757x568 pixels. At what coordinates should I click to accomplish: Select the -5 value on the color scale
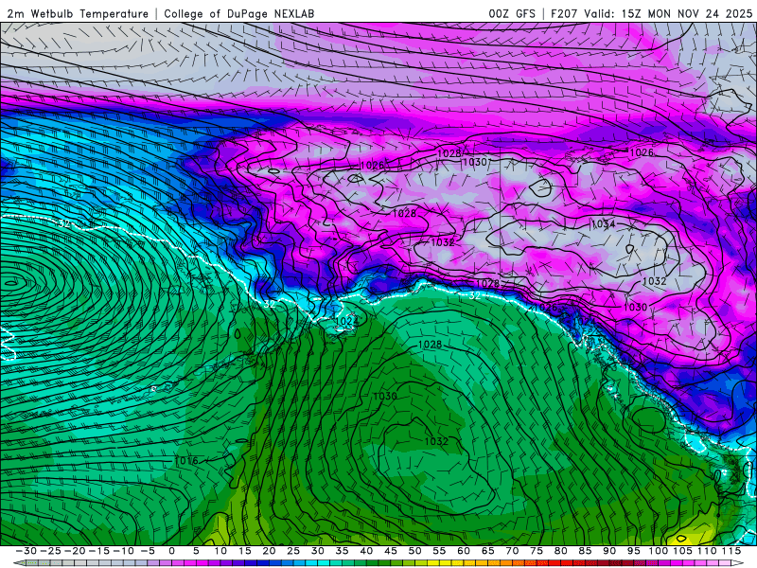(x=147, y=551)
